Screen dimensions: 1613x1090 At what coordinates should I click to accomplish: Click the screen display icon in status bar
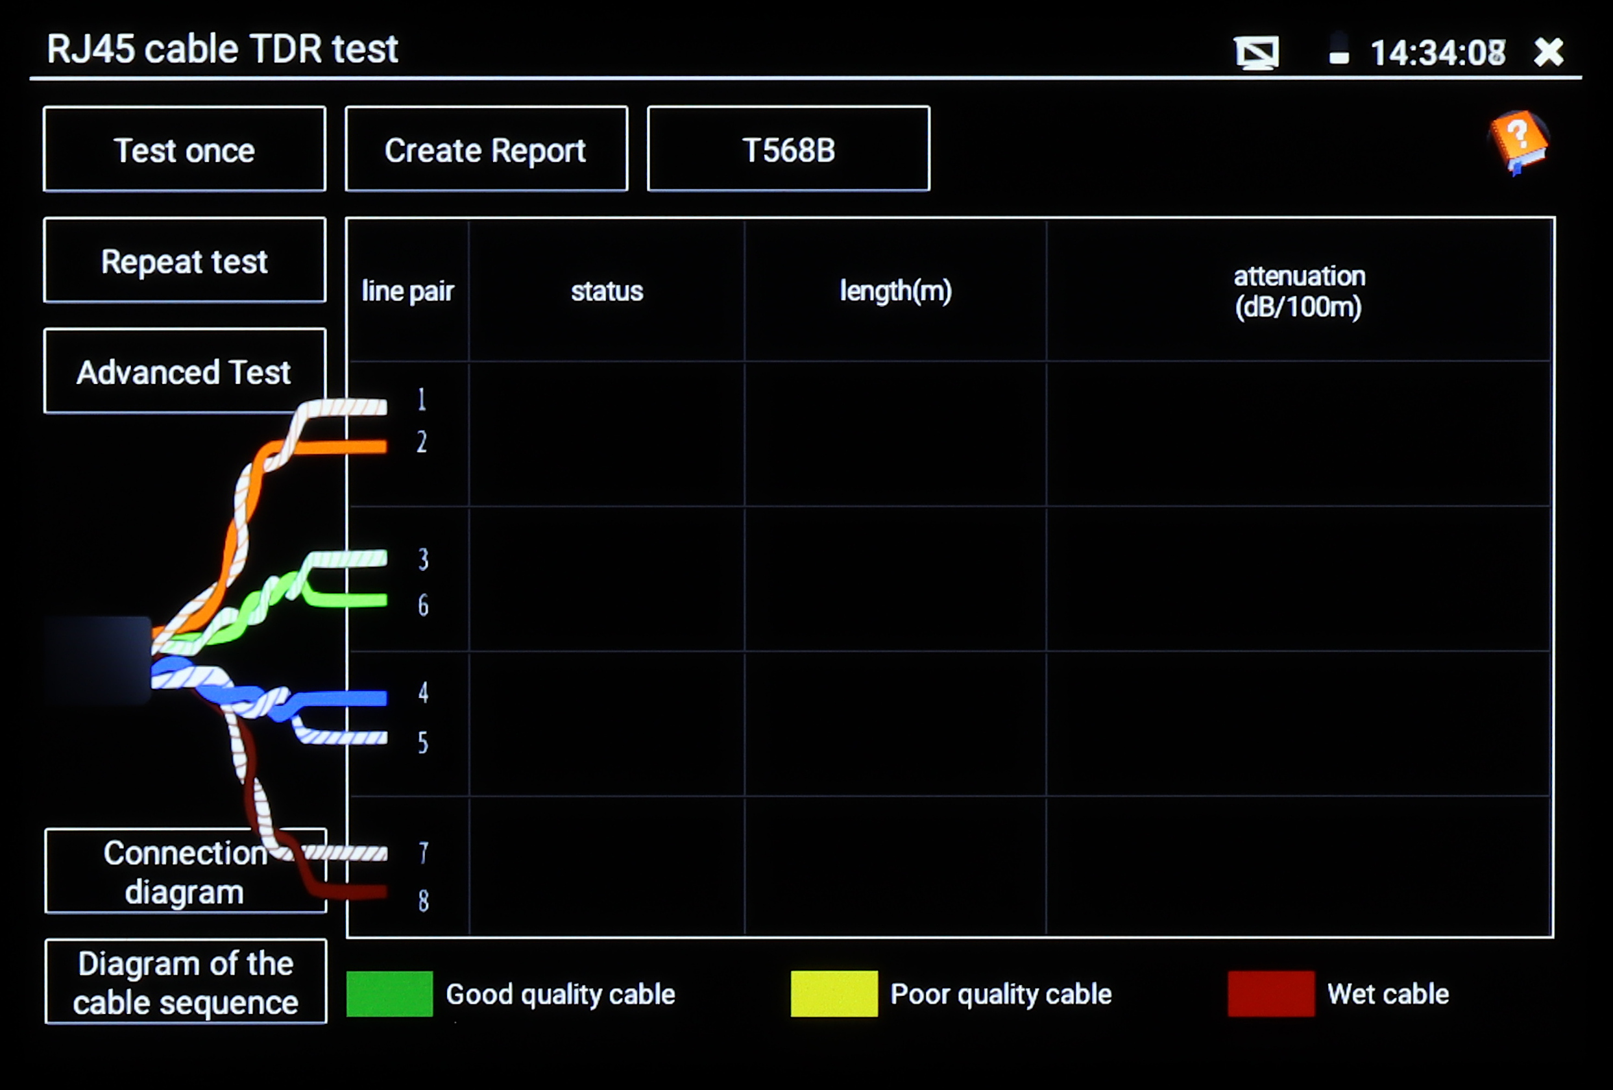click(1256, 53)
